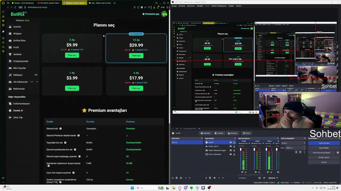
Task: Open Özellikler for ALERT source in OBS
Action: (206, 133)
